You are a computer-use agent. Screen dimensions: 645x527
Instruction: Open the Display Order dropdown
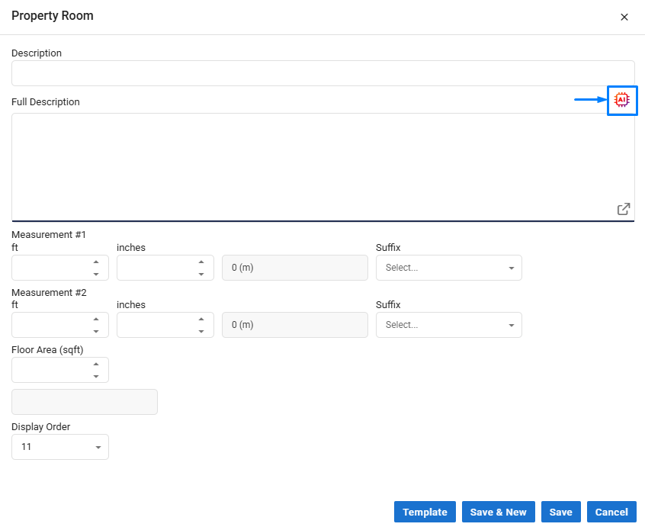[60, 447]
